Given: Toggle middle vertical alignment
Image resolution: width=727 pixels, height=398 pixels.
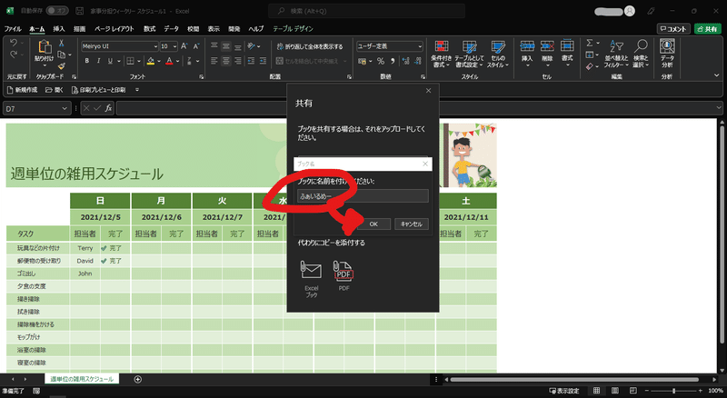Looking at the screenshot, I should (x=225, y=46).
